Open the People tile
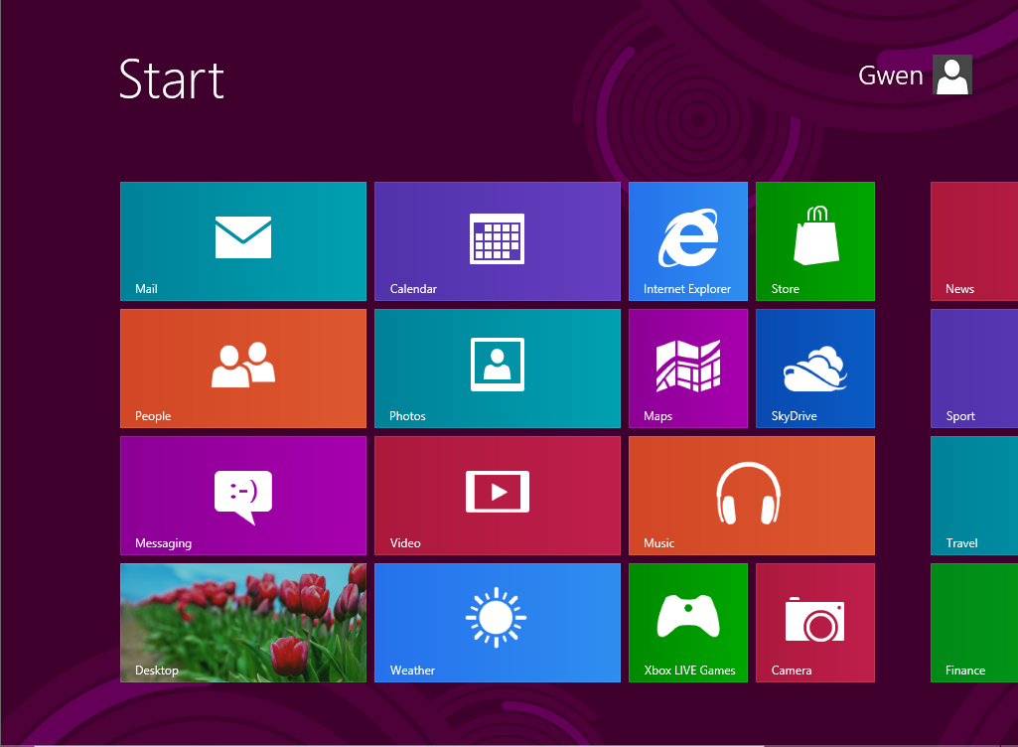 tap(243, 369)
